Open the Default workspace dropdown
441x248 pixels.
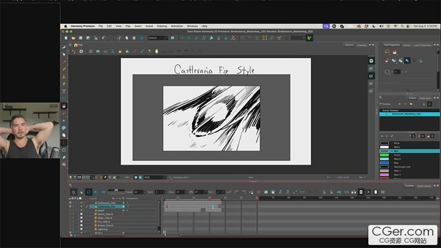tap(158, 38)
